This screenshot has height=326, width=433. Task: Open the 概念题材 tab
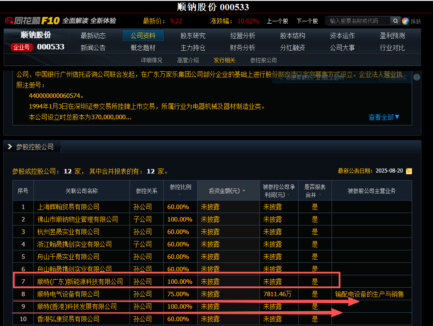(143, 48)
